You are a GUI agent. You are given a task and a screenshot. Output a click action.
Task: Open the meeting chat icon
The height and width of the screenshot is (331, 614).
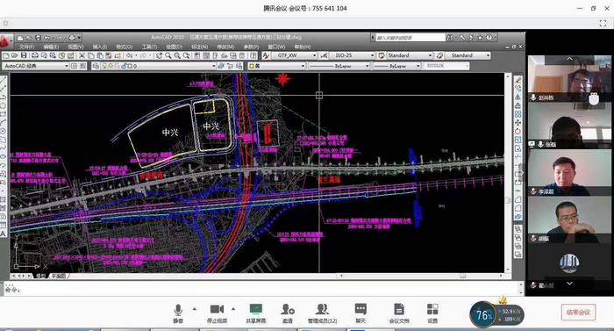(361, 313)
